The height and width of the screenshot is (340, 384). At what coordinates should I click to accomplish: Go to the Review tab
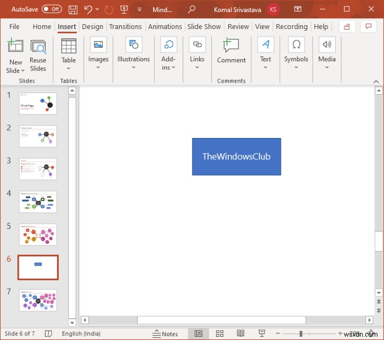(238, 26)
